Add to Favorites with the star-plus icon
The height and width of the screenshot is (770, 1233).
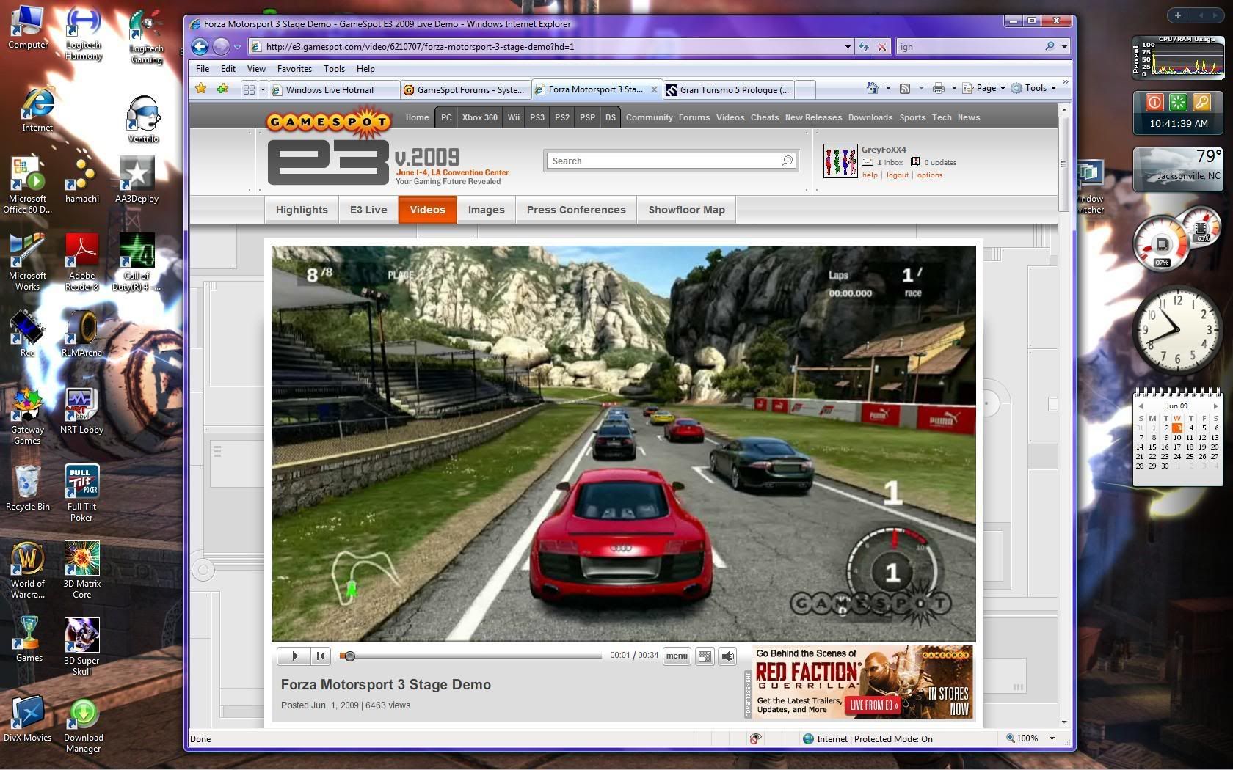point(222,89)
